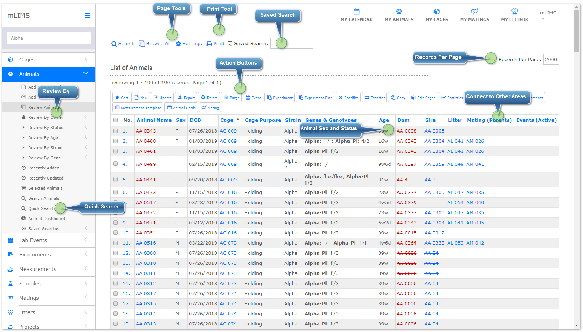Open My Cages from the top navigation
Image resolution: width=583 pixels, height=332 pixels.
437,15
